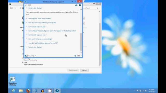Click 'Show in Power menu' text
Viewport: 166px width, 93px height.
[30, 60]
